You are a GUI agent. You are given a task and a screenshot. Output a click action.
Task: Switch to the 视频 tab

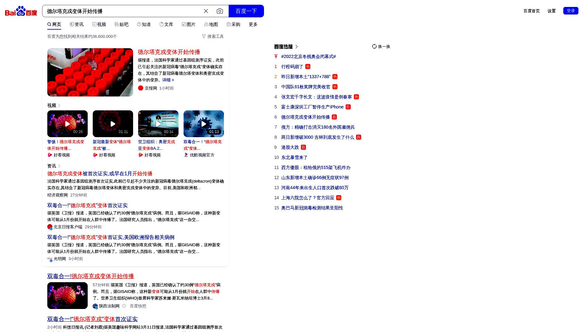[x=99, y=24]
